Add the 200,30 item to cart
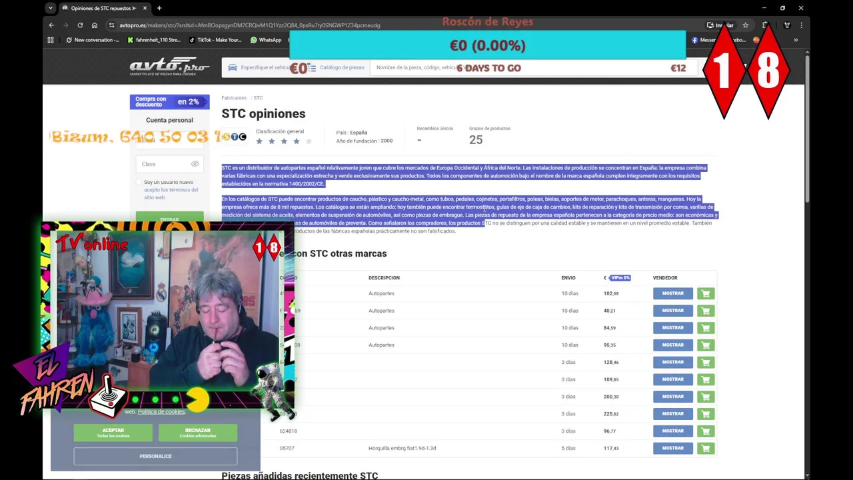 pos(706,397)
